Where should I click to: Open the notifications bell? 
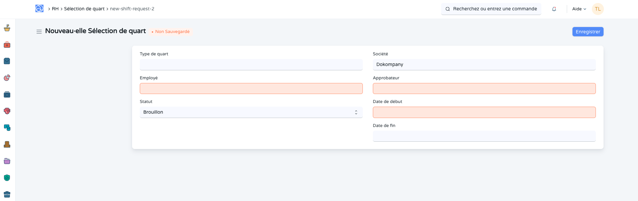pos(554,9)
